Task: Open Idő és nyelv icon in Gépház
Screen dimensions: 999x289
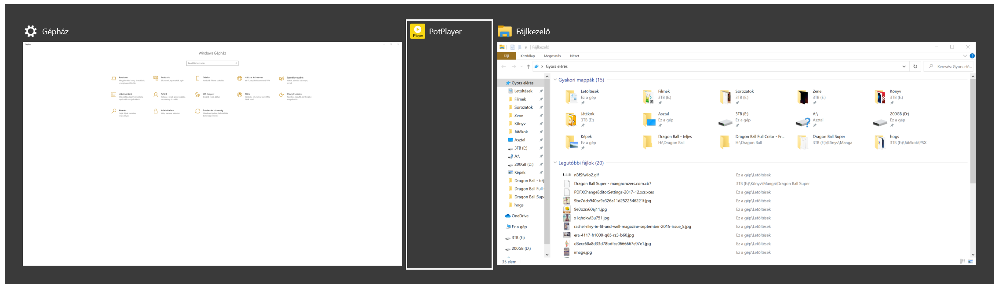Action: (198, 95)
